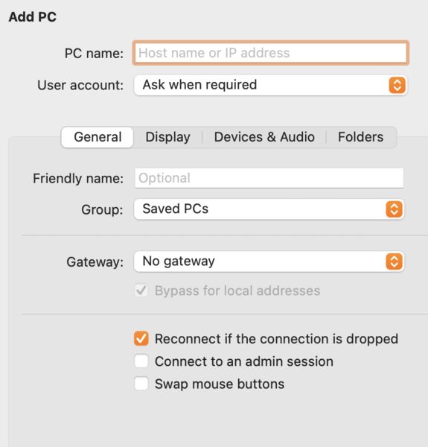
Task: Focus the PC name host field
Action: 270,53
